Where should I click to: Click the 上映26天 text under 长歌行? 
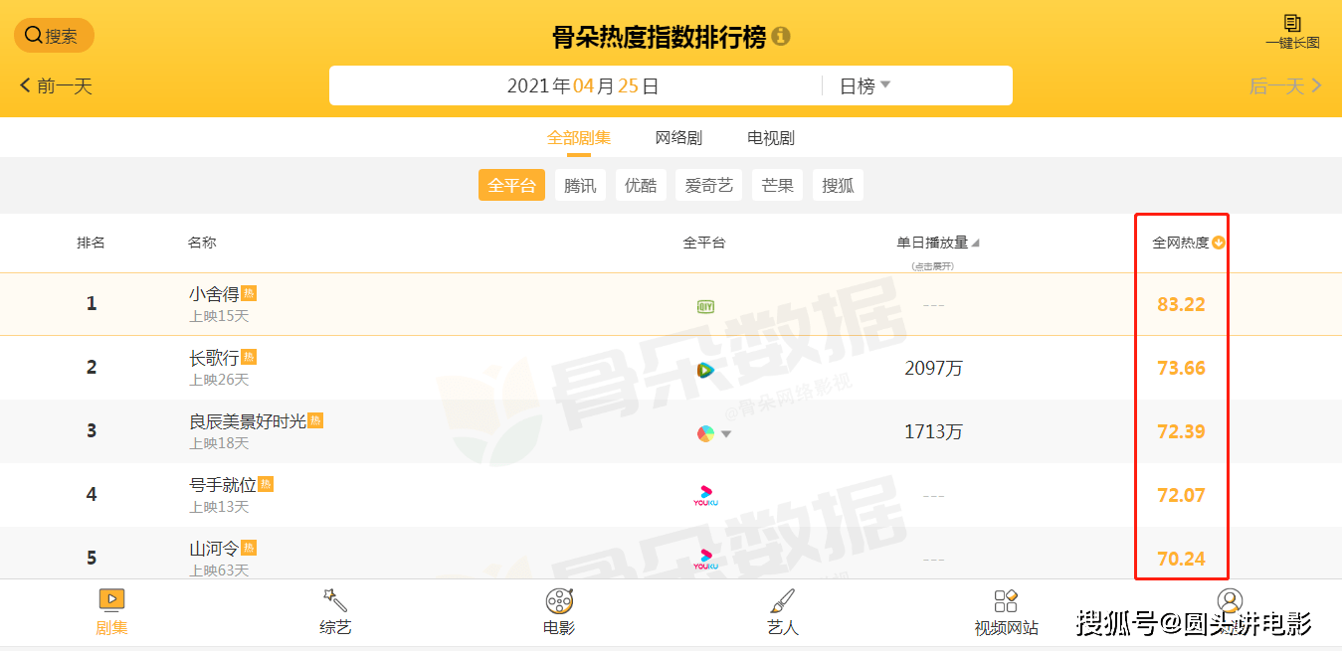point(219,380)
